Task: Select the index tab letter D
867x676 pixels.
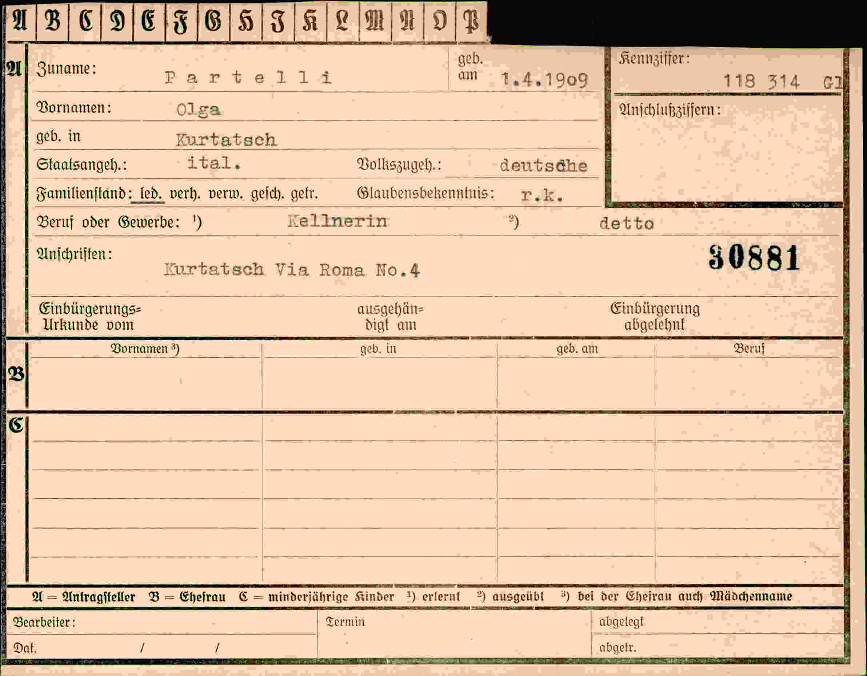Action: click(117, 21)
